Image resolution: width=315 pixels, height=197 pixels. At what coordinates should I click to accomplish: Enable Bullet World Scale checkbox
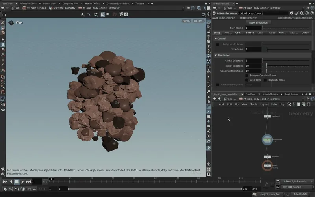[x=217, y=44]
